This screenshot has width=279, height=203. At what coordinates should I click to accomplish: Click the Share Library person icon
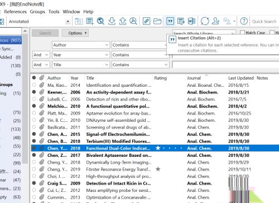coord(216,21)
